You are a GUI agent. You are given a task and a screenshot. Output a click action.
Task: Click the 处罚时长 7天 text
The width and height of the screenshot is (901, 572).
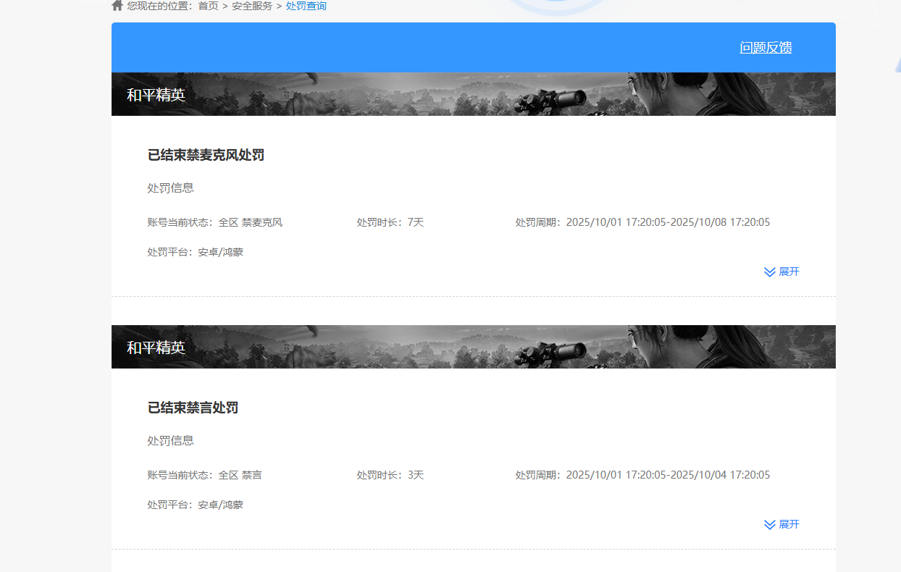coord(390,222)
